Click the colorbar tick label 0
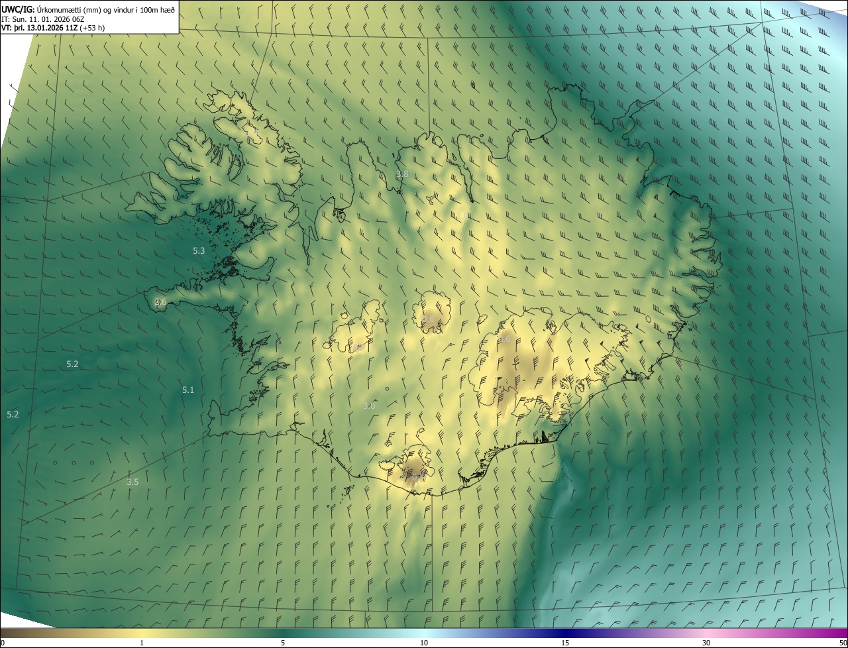The image size is (848, 648). 3,643
